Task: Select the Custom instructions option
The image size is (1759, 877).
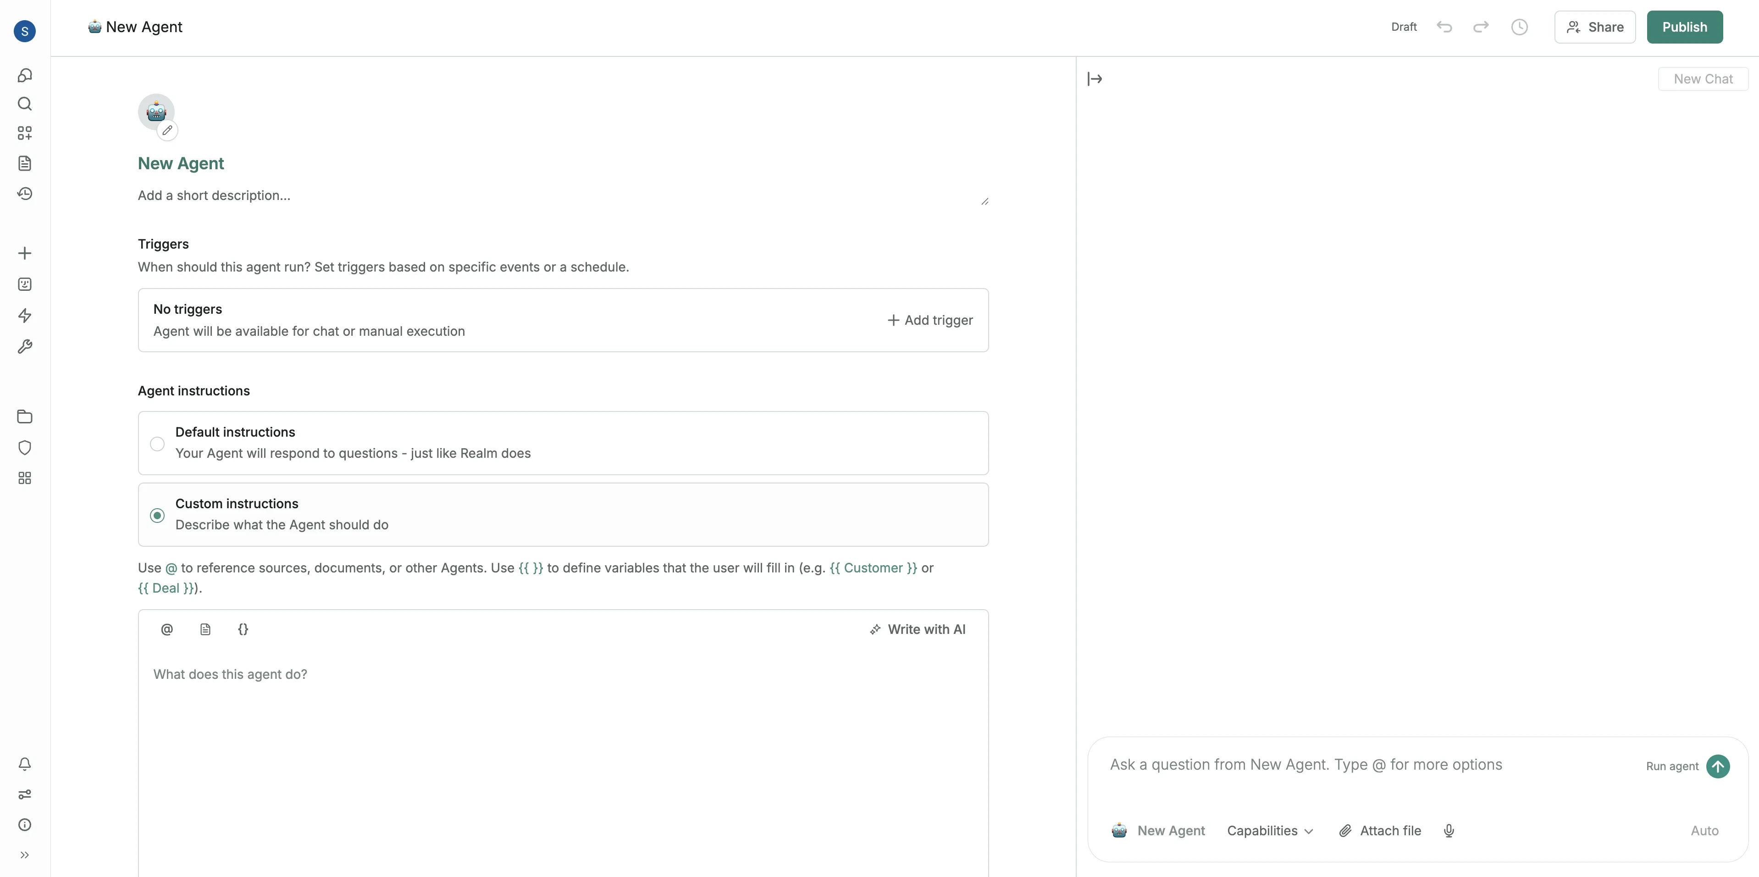Action: coord(157,515)
